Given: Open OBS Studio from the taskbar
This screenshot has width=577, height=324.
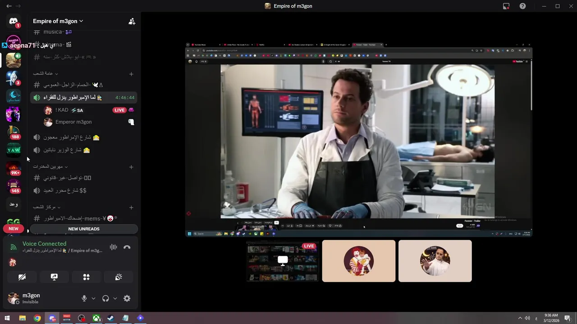Looking at the screenshot, I should pos(81,318).
